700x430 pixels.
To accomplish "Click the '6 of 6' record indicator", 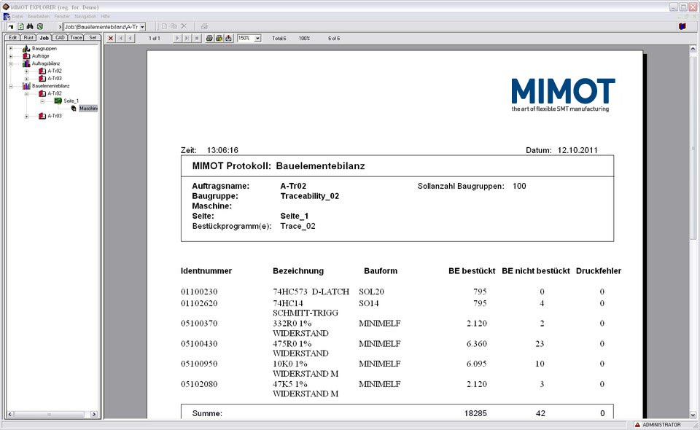I will (x=334, y=39).
